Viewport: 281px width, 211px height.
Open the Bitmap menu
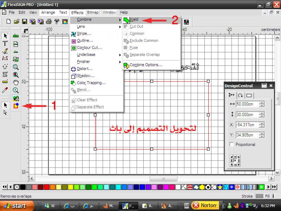[x=93, y=12]
